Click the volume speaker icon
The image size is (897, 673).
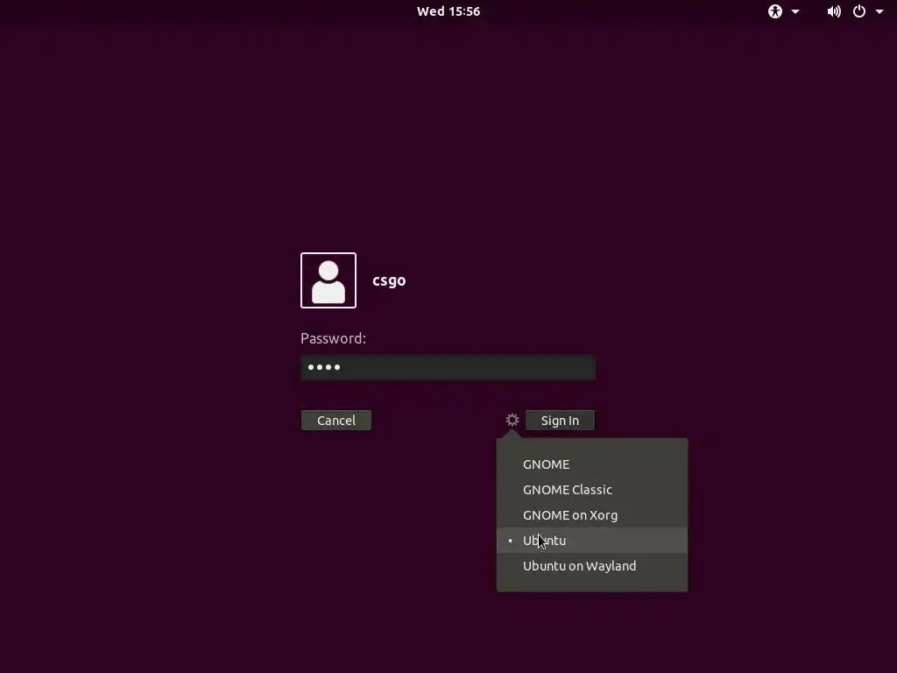point(834,11)
